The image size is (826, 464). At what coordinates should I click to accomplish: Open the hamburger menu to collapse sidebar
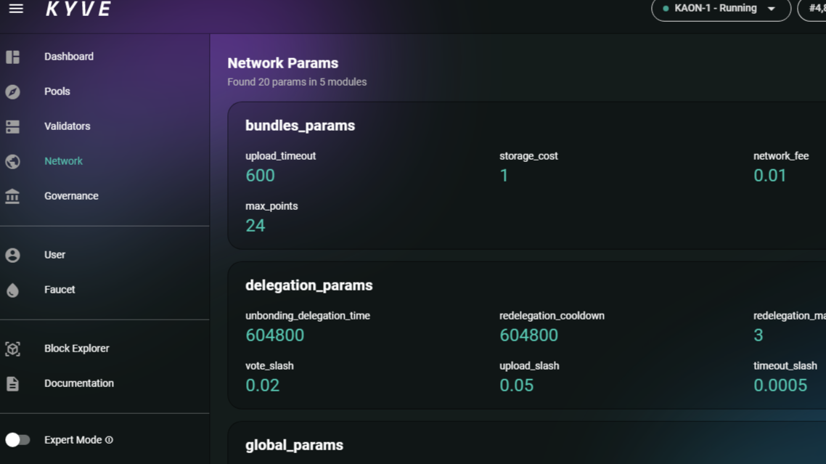[x=15, y=9]
